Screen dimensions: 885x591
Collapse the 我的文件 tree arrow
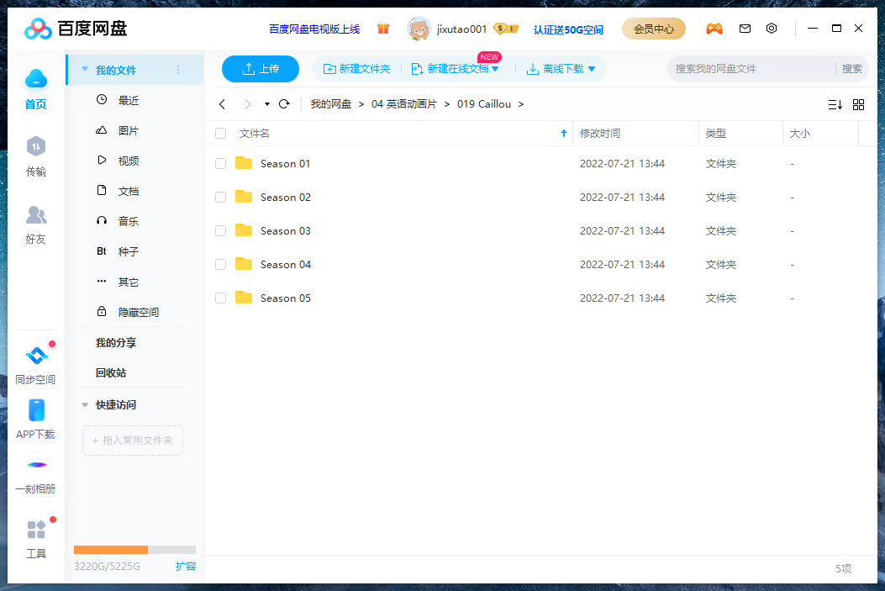coord(85,69)
